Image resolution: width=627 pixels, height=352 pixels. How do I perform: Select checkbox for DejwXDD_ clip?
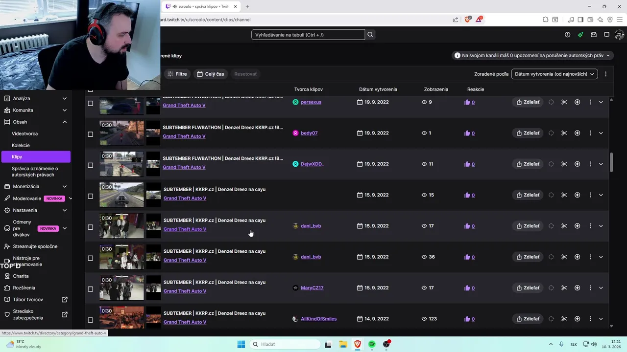coord(90,165)
